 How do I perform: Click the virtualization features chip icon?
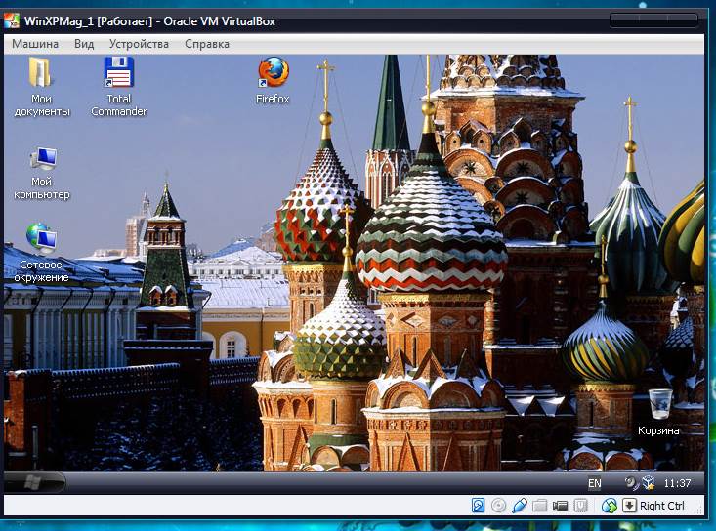tap(580, 506)
